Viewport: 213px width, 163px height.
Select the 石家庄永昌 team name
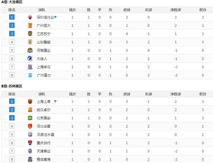(x=45, y=135)
